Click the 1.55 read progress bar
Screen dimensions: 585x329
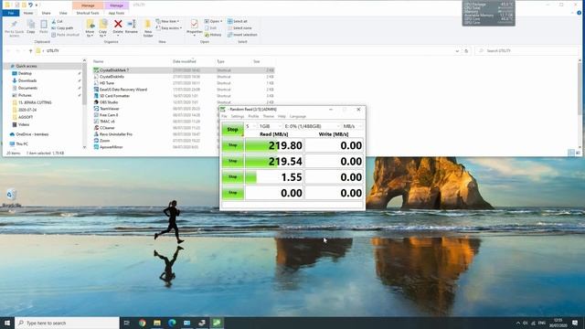[x=274, y=177]
